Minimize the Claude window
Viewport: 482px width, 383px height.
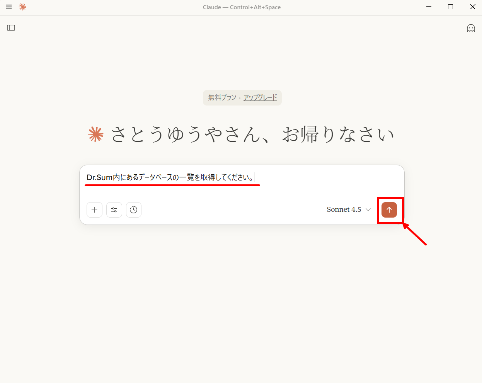[x=429, y=7]
